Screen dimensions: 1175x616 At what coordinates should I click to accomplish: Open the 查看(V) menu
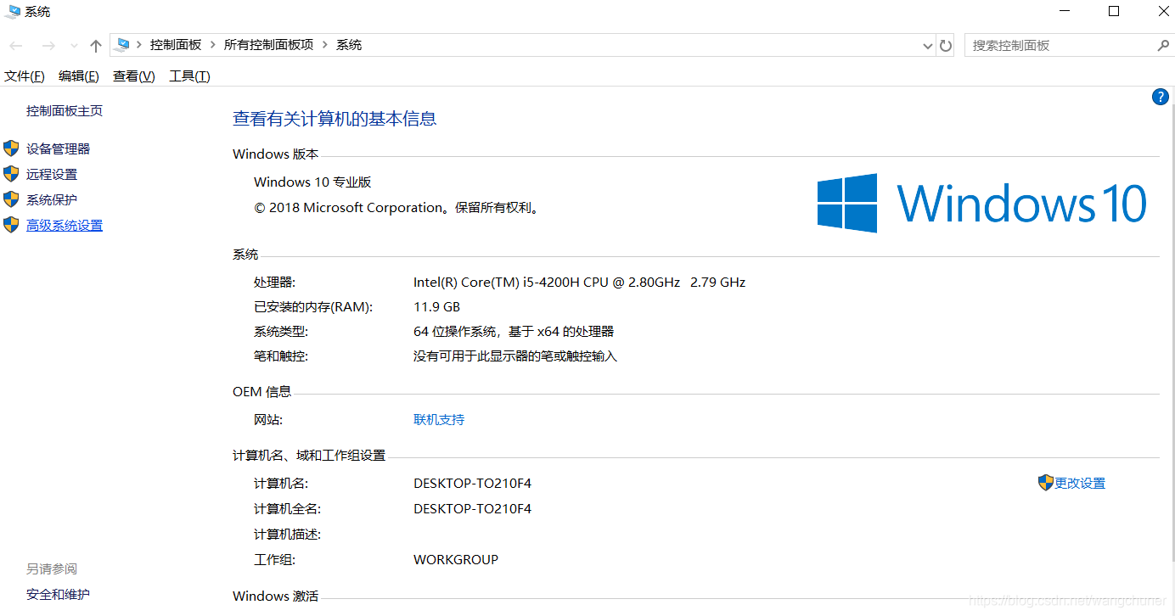click(133, 76)
